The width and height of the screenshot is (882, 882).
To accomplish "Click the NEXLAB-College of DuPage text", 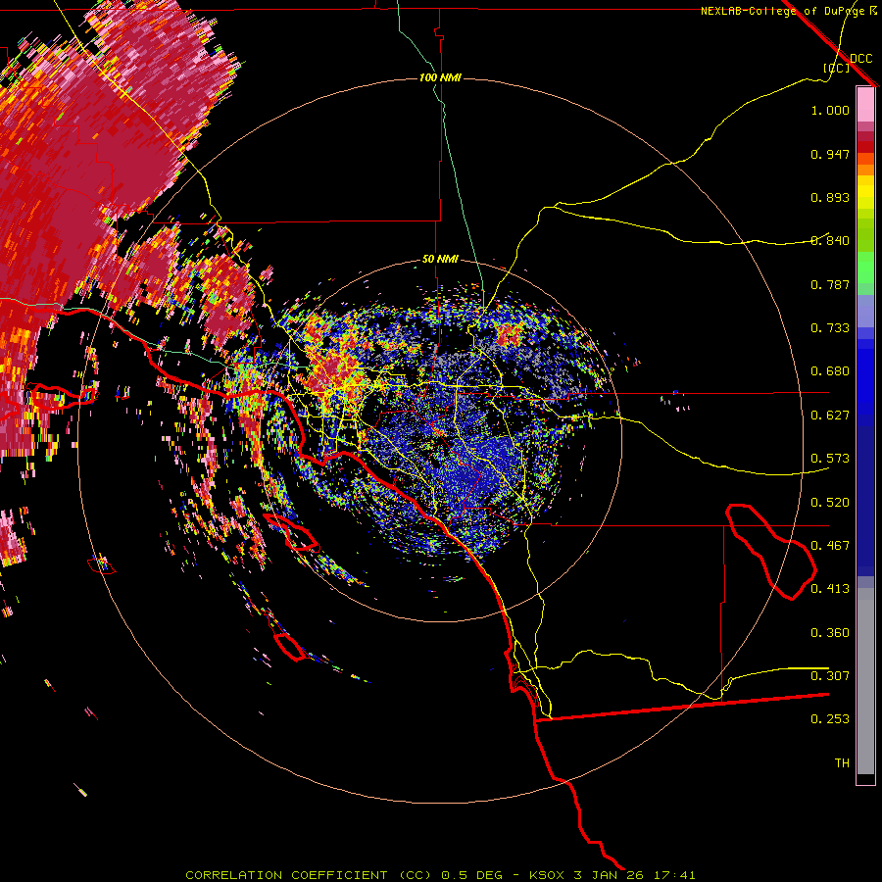I will (782, 11).
